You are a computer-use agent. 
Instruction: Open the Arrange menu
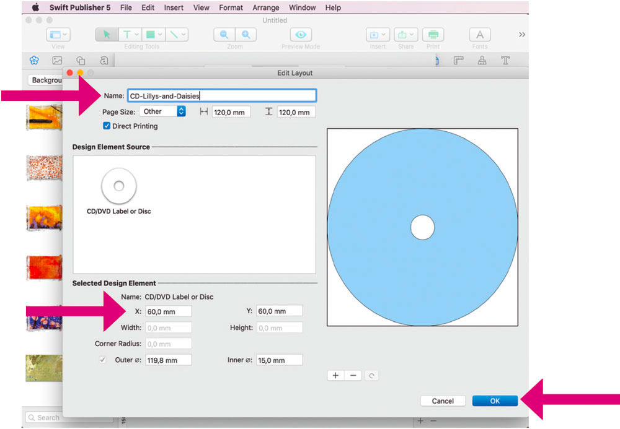coord(266,7)
